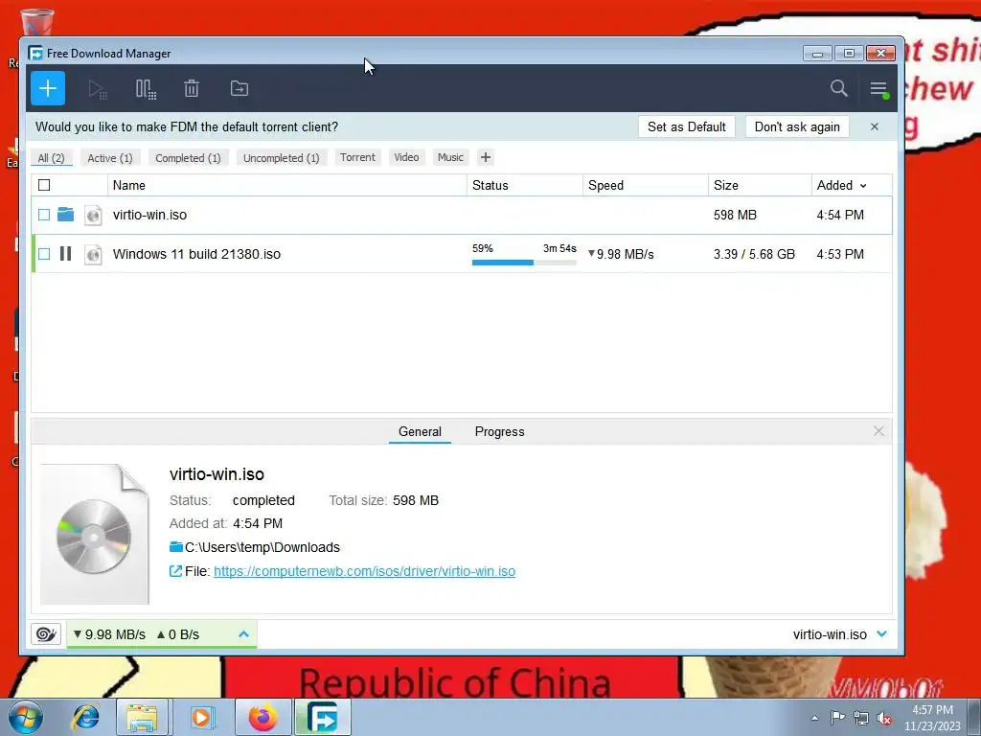The height and width of the screenshot is (736, 981).
Task: Click the Pause all downloads toolbar icon
Action: (146, 89)
